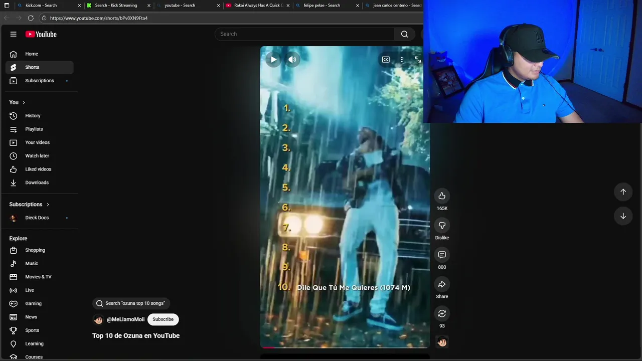Open the Short's three-dot options menu
The width and height of the screenshot is (642, 361).
402,59
